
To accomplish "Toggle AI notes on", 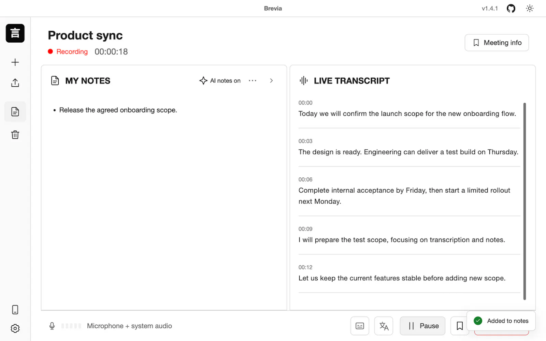I will click(x=220, y=80).
